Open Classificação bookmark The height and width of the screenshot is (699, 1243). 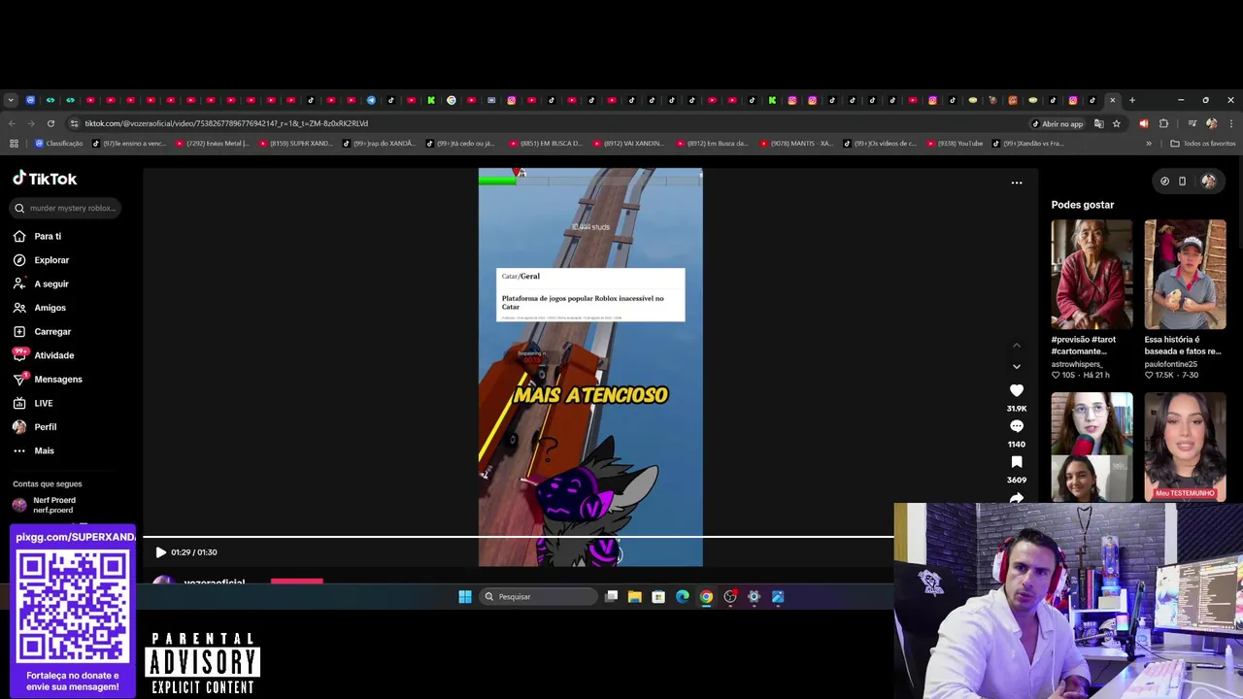click(x=59, y=144)
